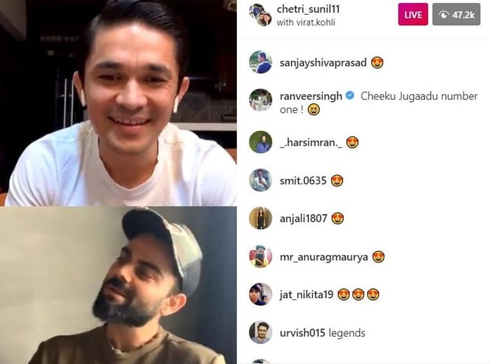Open _.harsimran._ commenter avatar

(x=260, y=142)
